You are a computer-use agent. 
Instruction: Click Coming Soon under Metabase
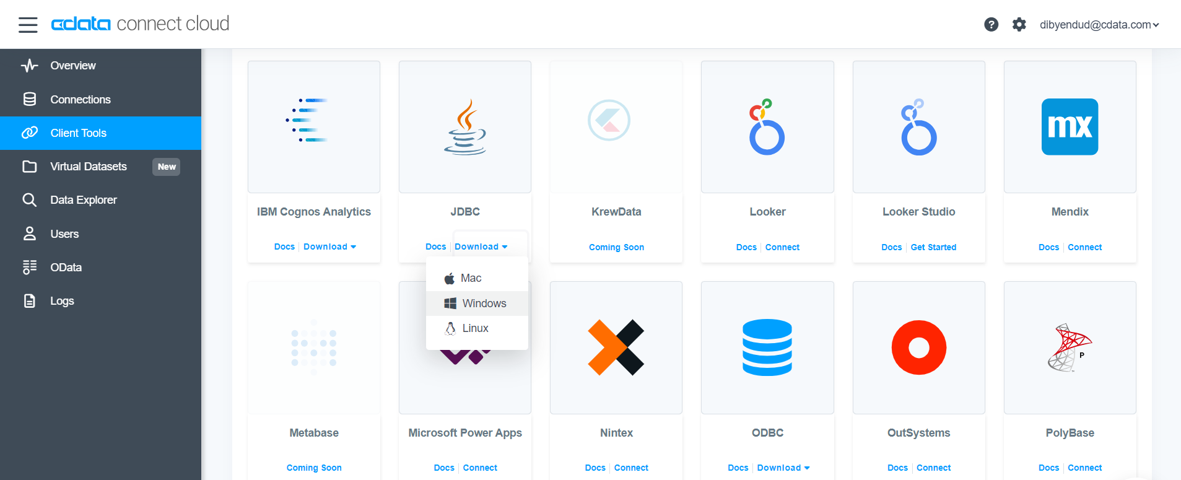[314, 468]
